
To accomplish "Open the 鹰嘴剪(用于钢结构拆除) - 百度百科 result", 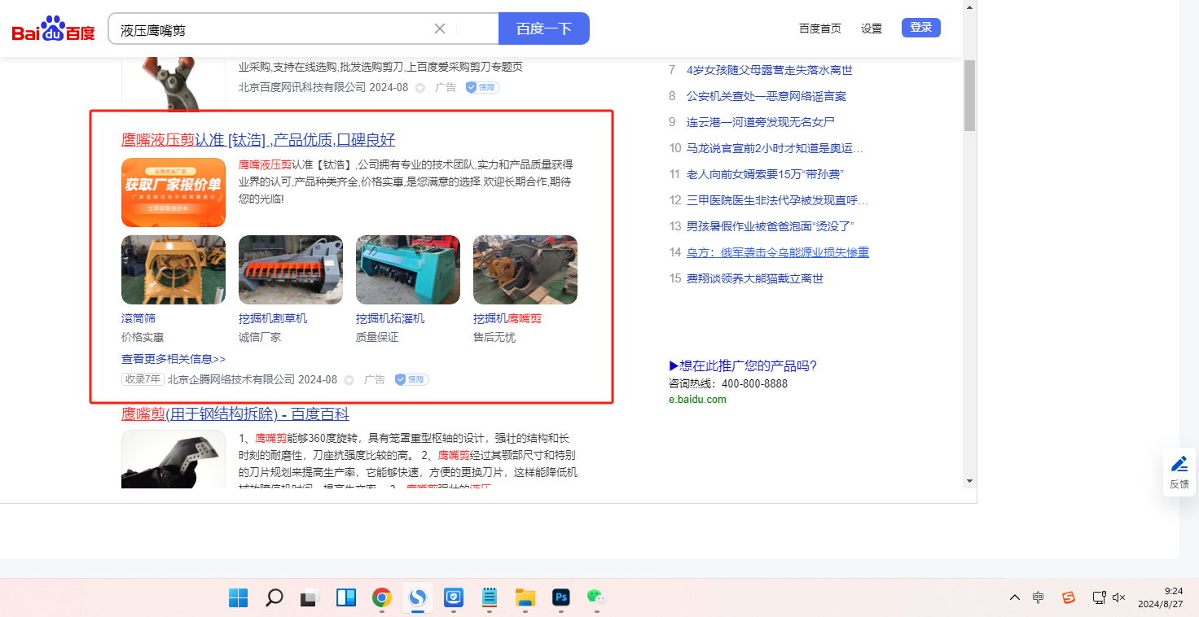I will click(235, 414).
